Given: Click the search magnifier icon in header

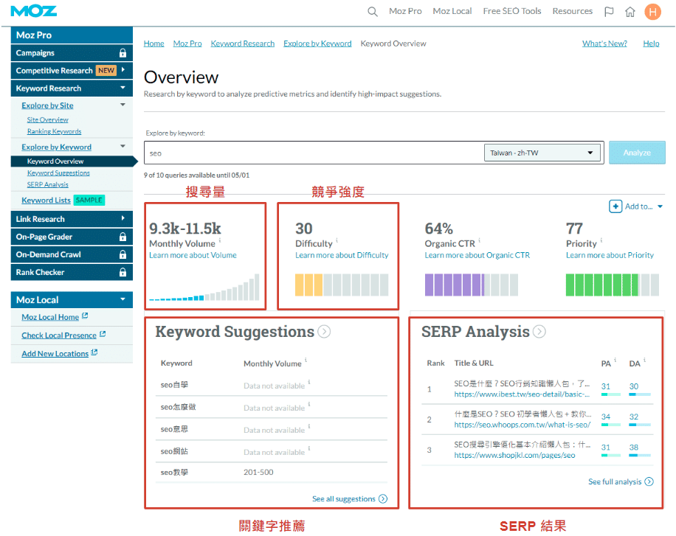Looking at the screenshot, I should [373, 12].
